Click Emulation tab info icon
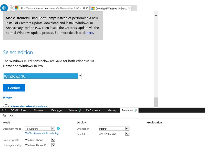The width and height of the screenshot is (205, 147). (135, 110)
